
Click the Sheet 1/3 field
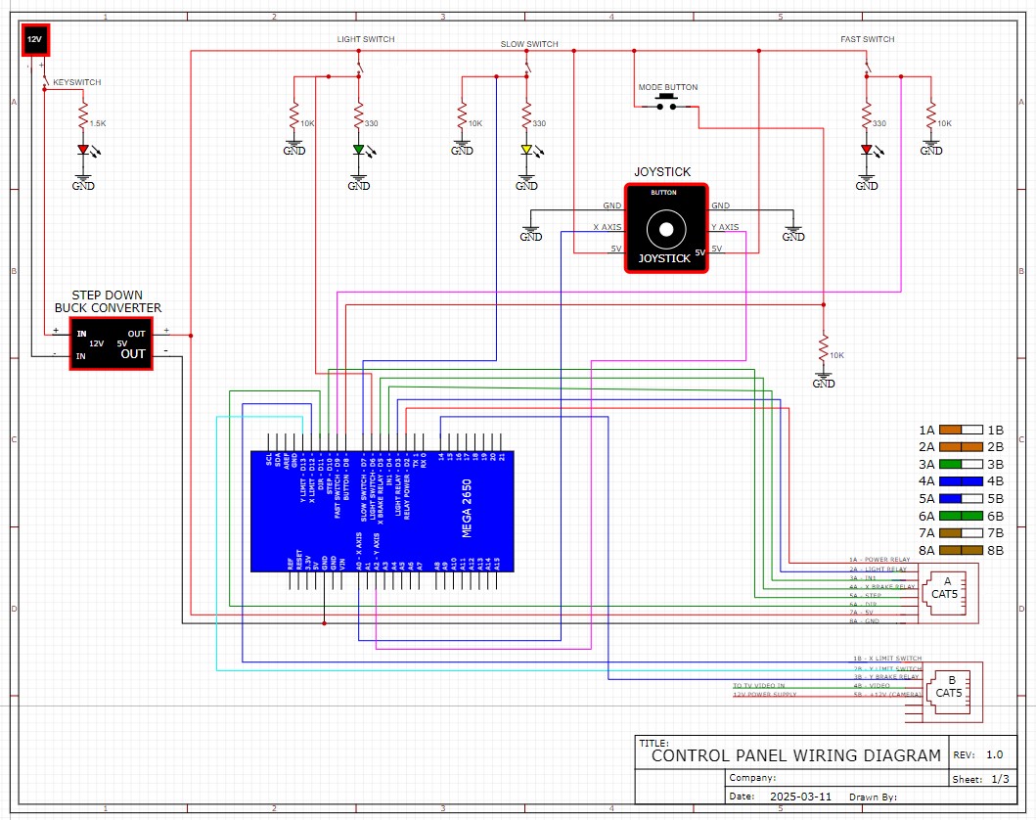point(1001,779)
